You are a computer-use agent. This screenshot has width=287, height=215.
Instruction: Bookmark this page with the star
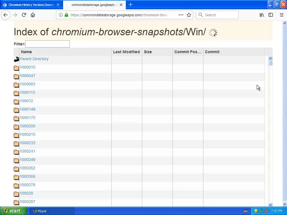[189, 15]
